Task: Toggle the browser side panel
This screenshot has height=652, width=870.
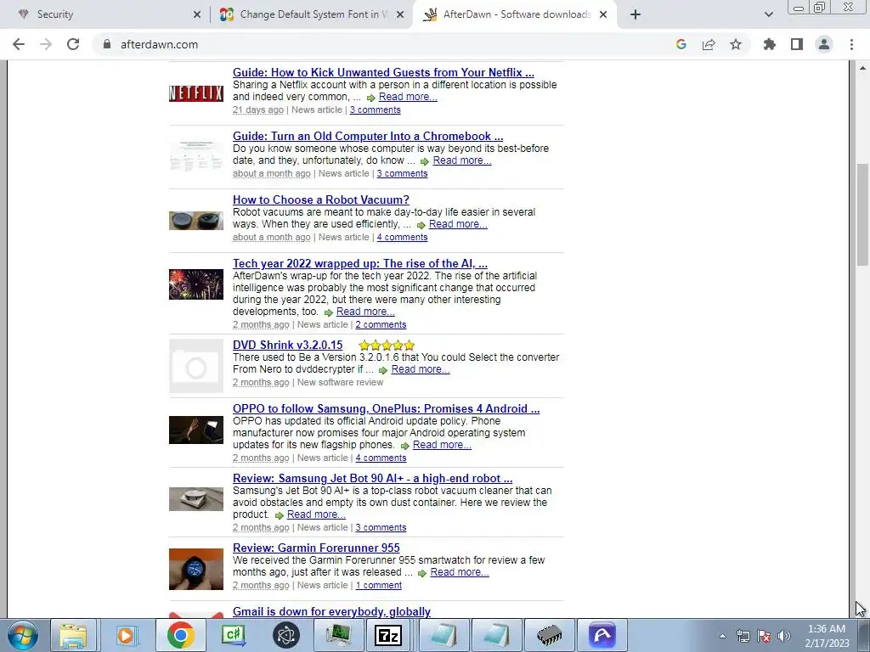Action: coord(797,44)
